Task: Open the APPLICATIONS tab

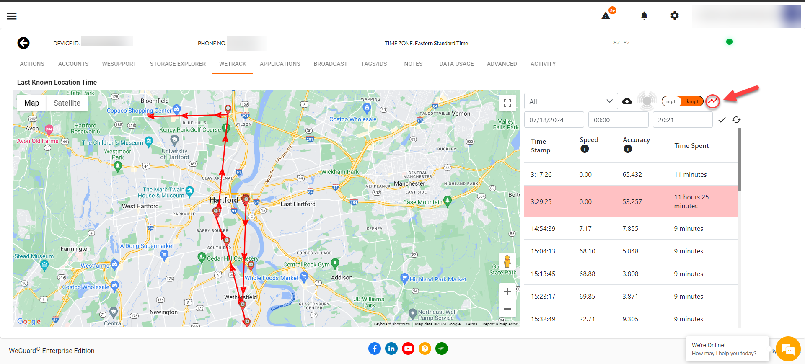Action: 280,64
